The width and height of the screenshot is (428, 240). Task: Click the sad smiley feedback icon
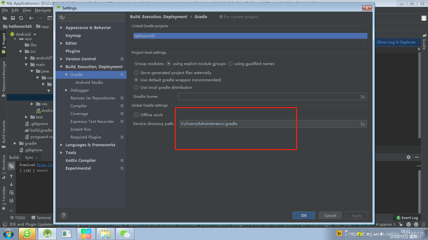pyautogui.click(x=416, y=224)
